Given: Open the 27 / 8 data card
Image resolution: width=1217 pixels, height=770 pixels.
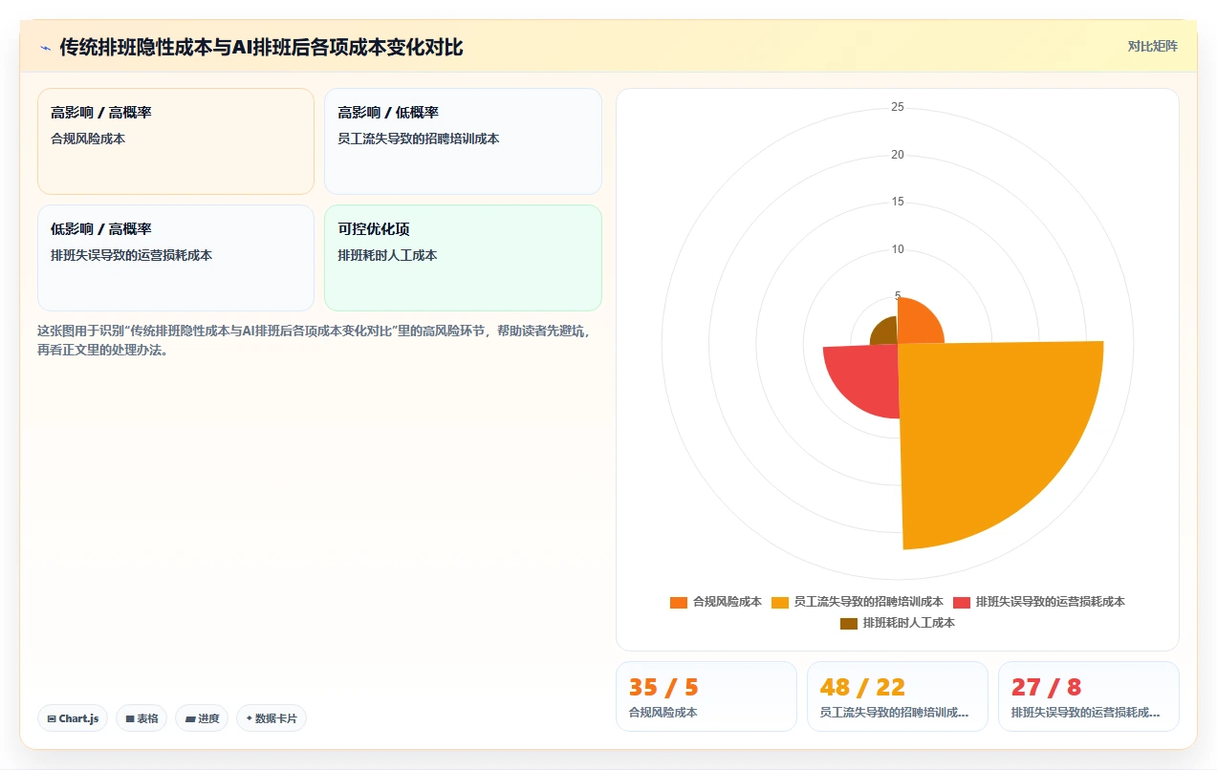Looking at the screenshot, I should point(1089,696).
